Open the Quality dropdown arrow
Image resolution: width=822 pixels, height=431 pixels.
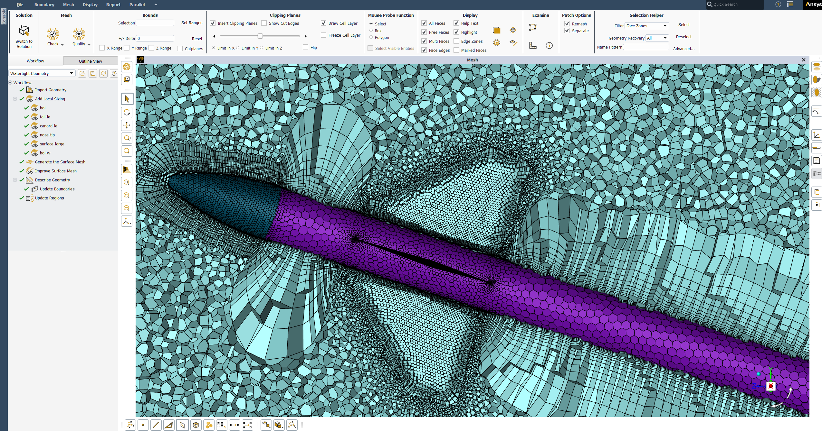tap(89, 45)
